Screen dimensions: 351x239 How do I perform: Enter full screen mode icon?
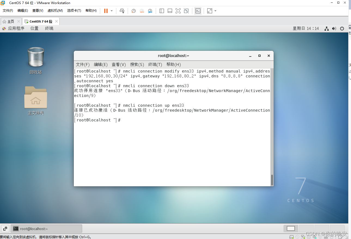(x=178, y=11)
